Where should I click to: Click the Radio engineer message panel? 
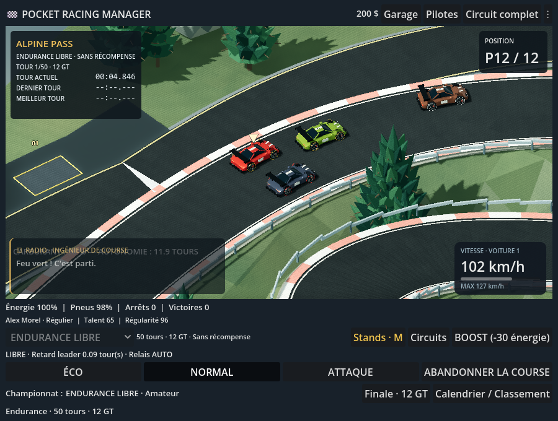(x=117, y=266)
